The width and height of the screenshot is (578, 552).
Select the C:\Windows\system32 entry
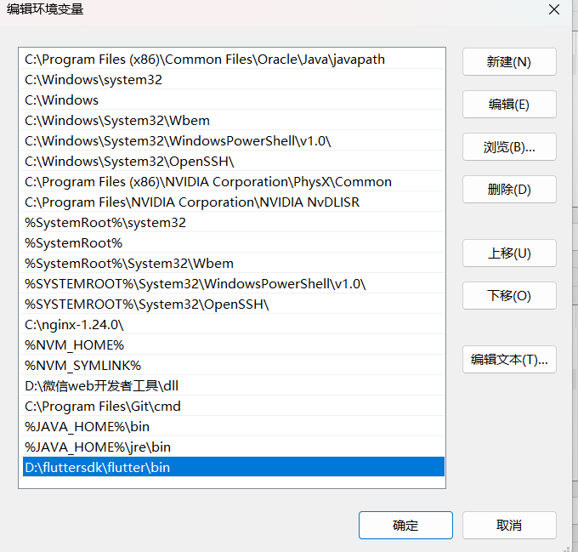point(234,80)
